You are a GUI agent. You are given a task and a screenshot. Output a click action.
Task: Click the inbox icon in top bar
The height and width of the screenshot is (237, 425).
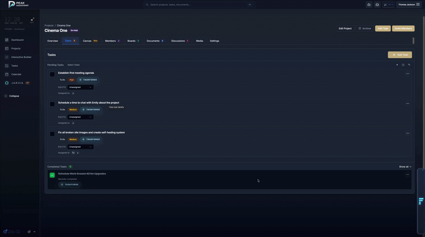pos(377,4)
